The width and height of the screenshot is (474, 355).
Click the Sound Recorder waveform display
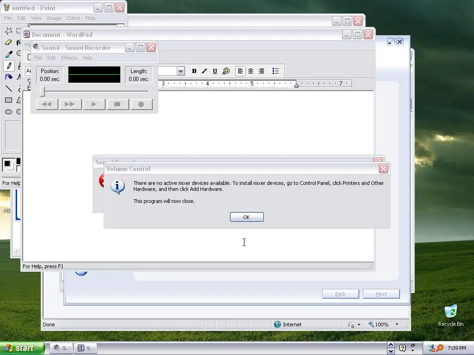tap(94, 74)
